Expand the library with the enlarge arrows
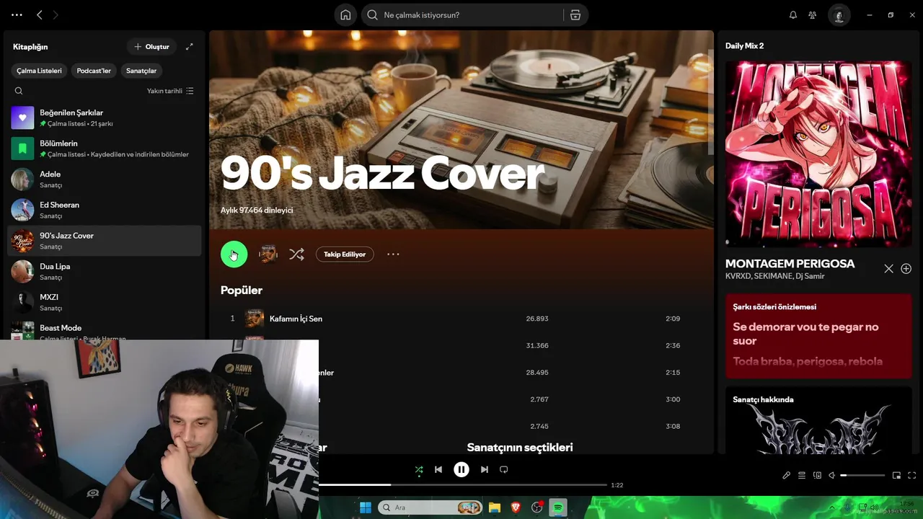Viewport: 923px width, 519px height. [x=190, y=47]
